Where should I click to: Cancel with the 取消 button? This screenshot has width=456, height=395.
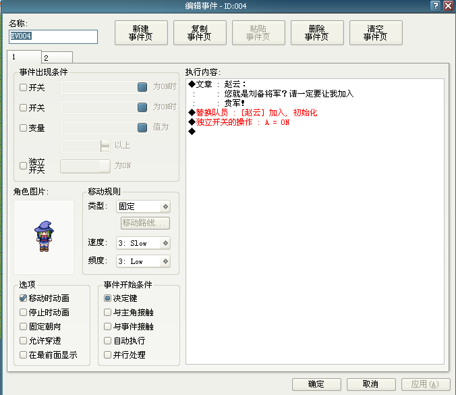(x=371, y=384)
